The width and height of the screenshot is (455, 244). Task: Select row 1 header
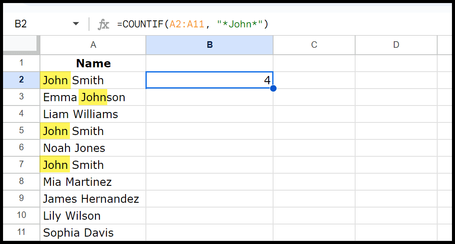(21, 63)
